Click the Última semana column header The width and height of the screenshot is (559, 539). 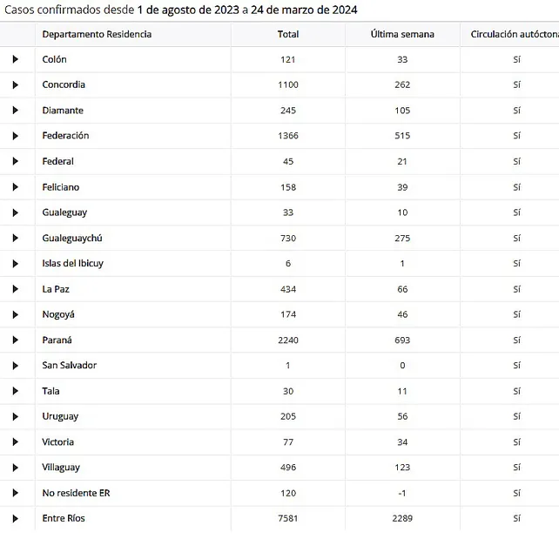[x=402, y=34]
